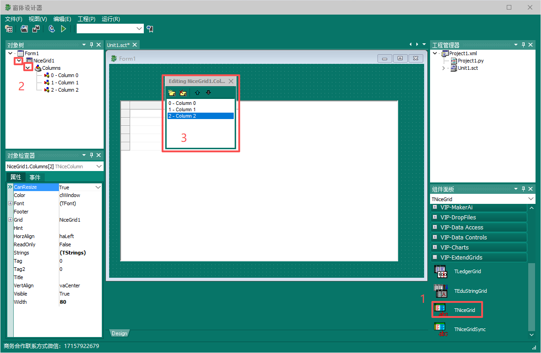This screenshot has width=541, height=353.
Task: Pin the 工程管理器 panel
Action: click(523, 45)
